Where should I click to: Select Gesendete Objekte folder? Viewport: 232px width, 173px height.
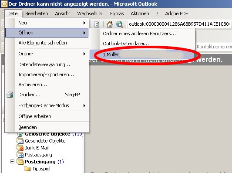click(45, 141)
